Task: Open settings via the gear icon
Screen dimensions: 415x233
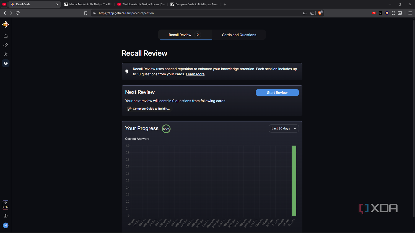Action: 6,216
